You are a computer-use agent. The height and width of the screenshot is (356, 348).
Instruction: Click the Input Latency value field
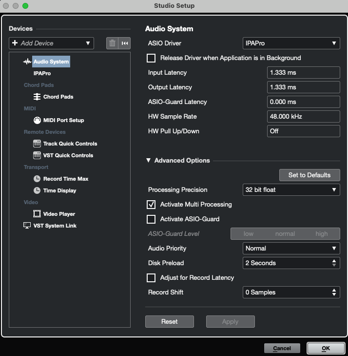pyautogui.click(x=303, y=72)
